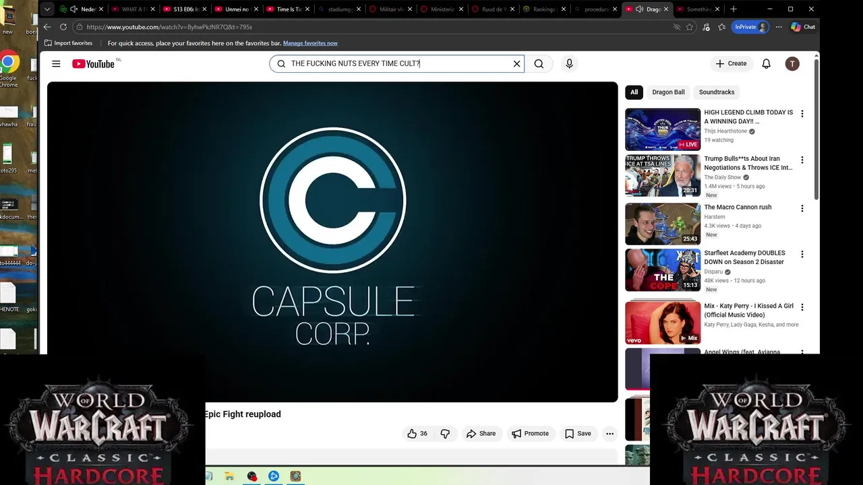863x485 pixels.
Task: Start voice search with the microphone icon
Action: (569, 63)
